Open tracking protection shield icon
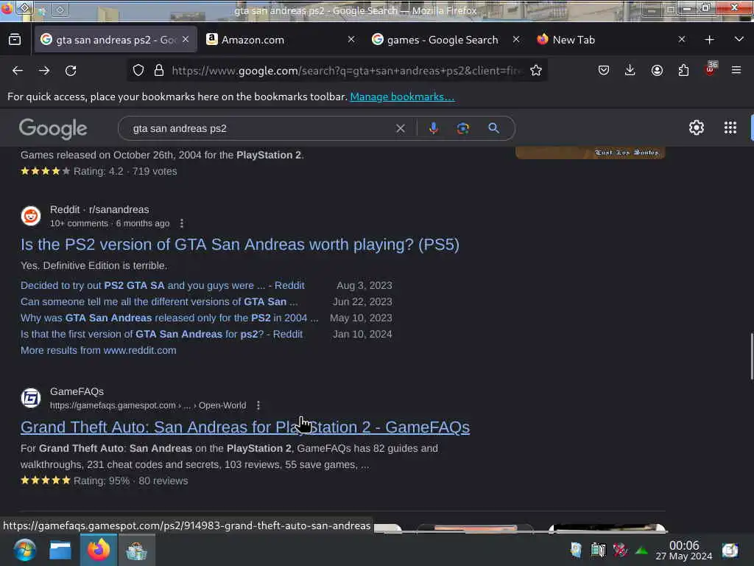Viewport: 754px width, 566px height. [138, 70]
